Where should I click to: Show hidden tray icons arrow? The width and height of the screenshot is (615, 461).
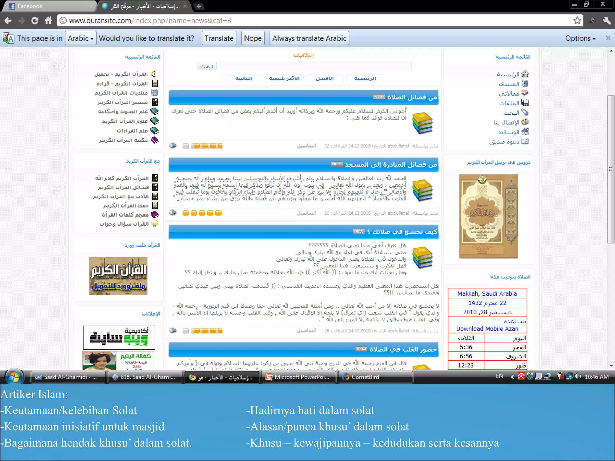point(512,377)
